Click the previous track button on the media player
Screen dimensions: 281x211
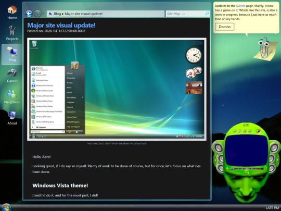pos(235,131)
